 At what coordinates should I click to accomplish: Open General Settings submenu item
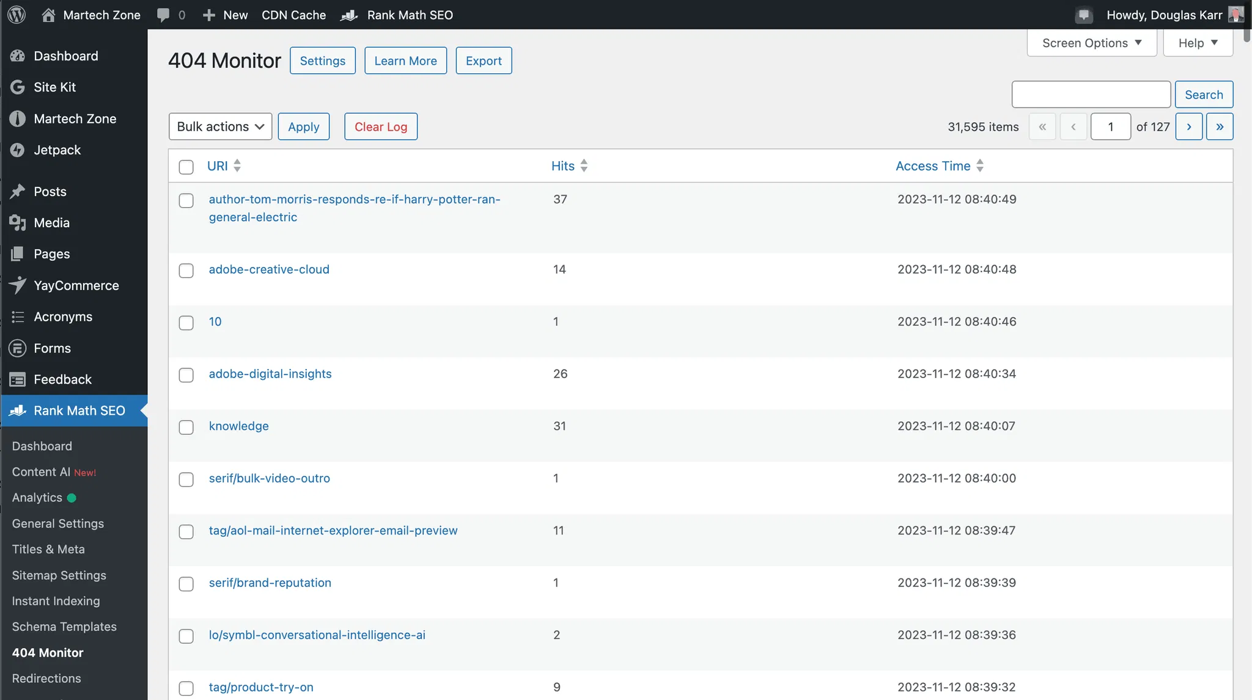pyautogui.click(x=58, y=523)
